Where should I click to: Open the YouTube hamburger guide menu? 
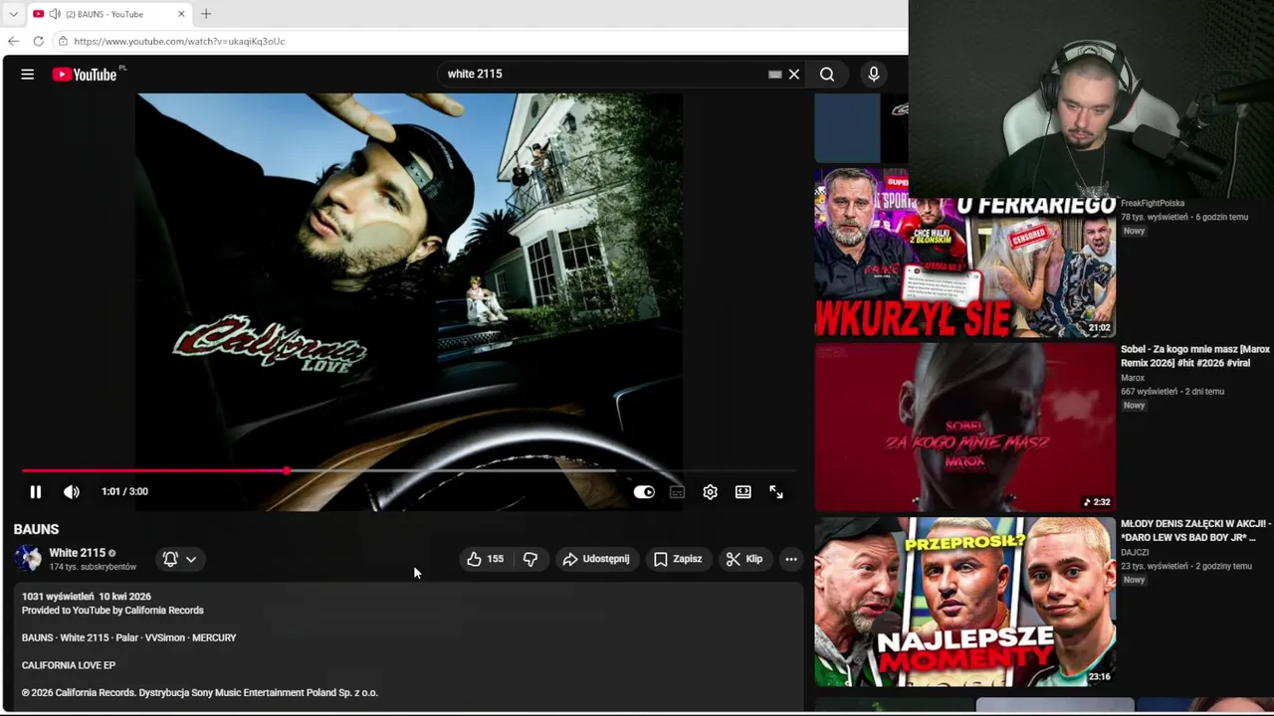point(28,74)
